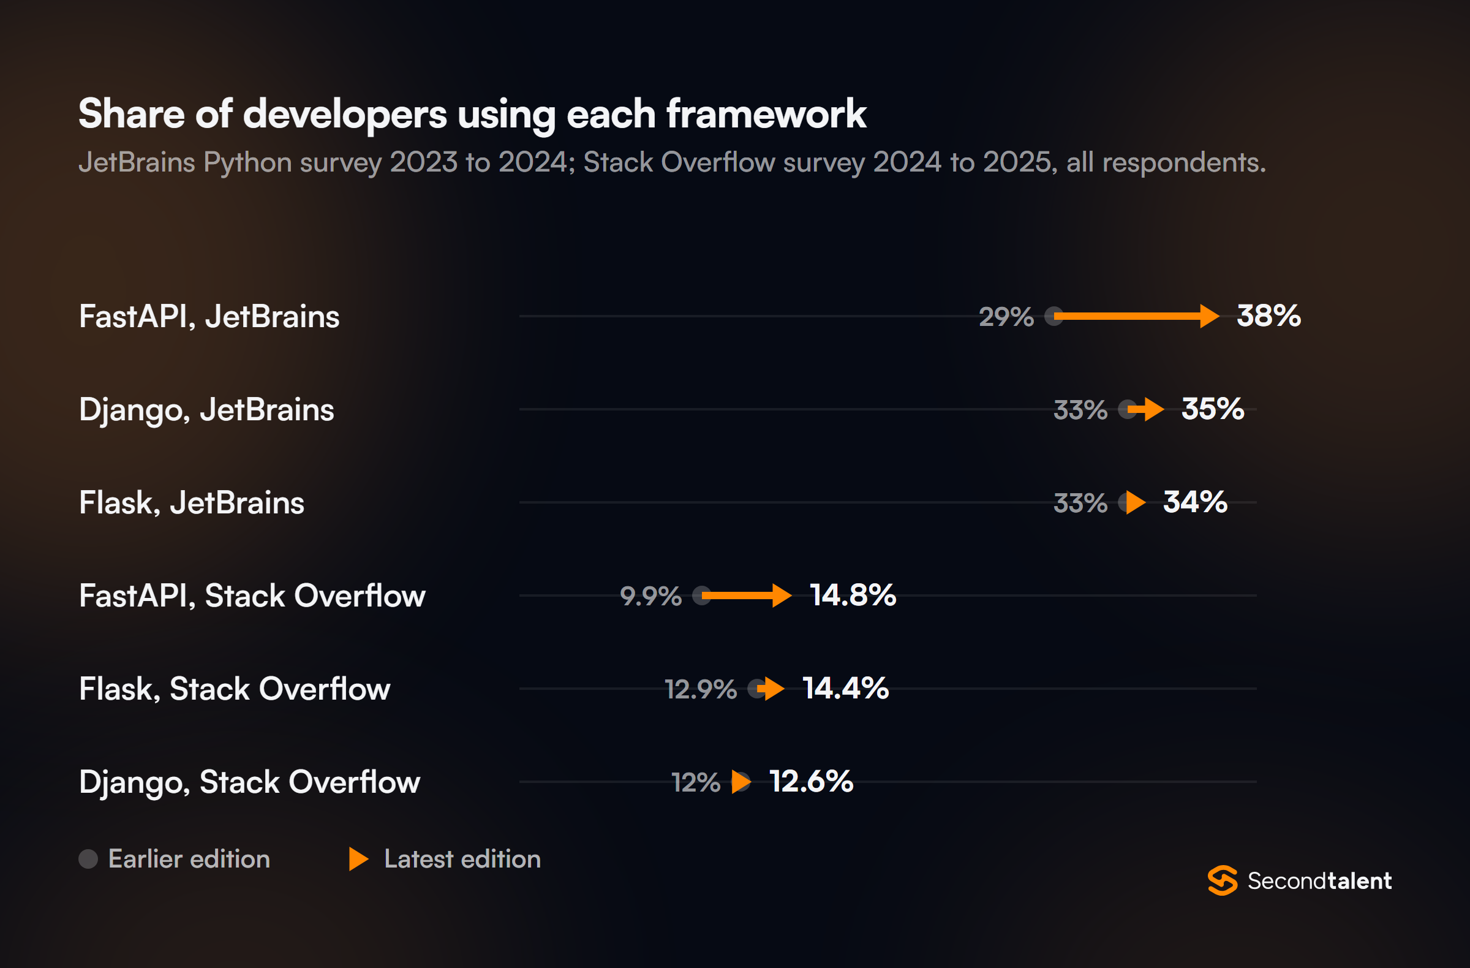1470x968 pixels.
Task: Click the arrowhead in Flask, JetBrains row
Action: pos(1136,502)
